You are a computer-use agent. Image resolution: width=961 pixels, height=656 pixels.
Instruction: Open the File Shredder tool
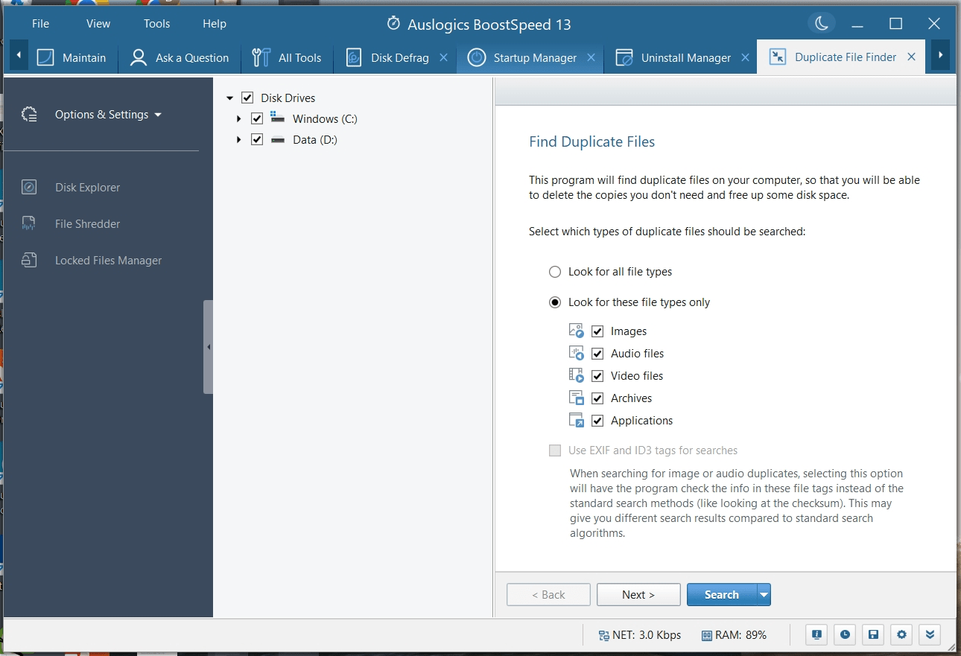tap(87, 223)
